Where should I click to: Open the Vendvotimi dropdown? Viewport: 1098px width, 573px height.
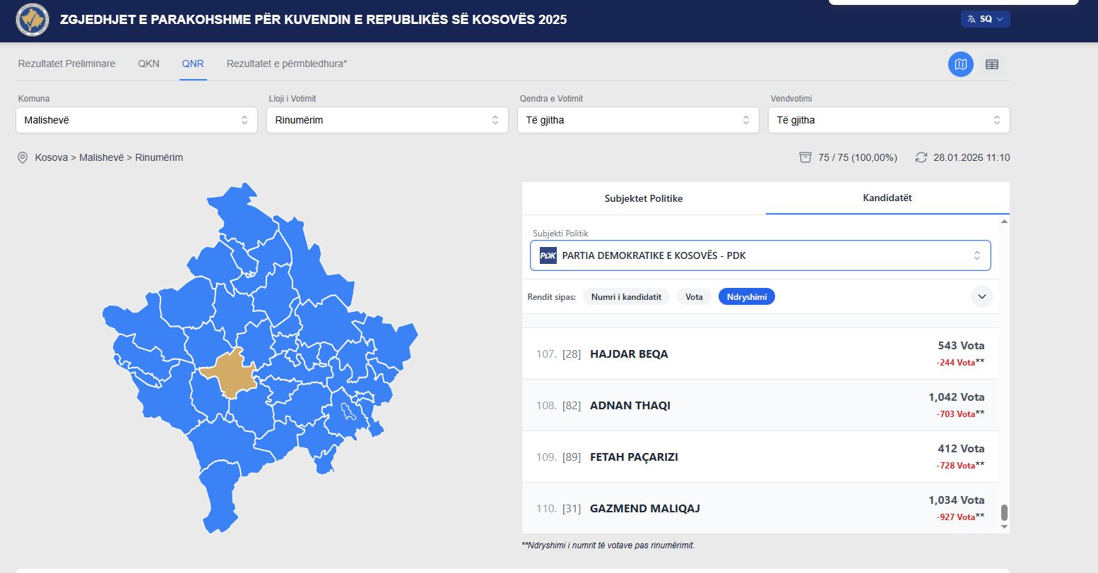[889, 120]
